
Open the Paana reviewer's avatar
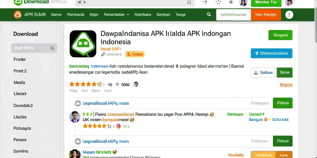click(x=75, y=116)
